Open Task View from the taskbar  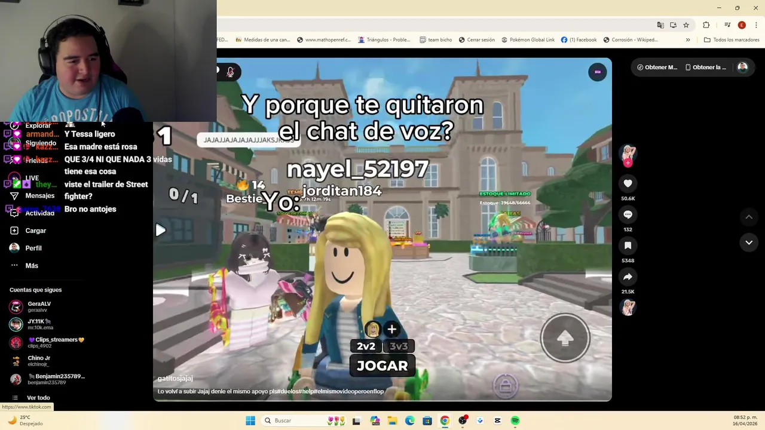point(356,420)
